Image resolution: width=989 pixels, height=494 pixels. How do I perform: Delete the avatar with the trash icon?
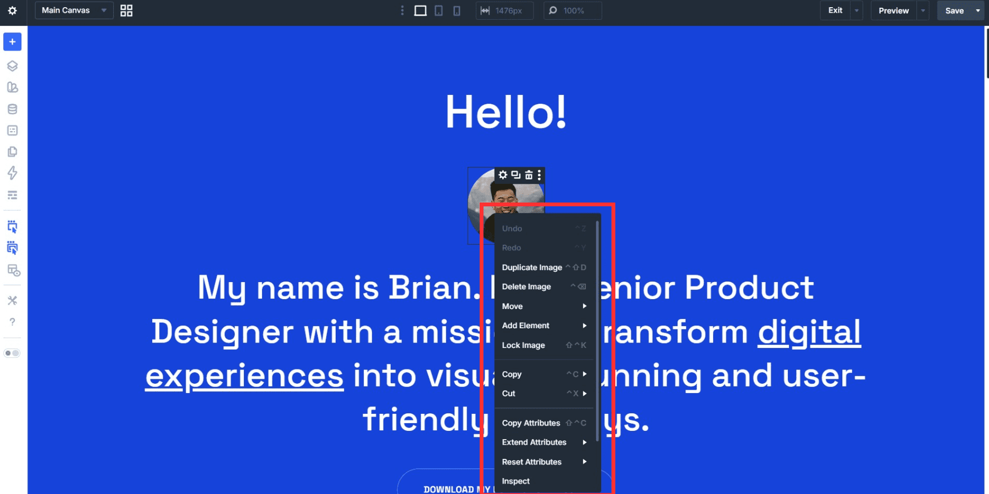[x=527, y=175]
